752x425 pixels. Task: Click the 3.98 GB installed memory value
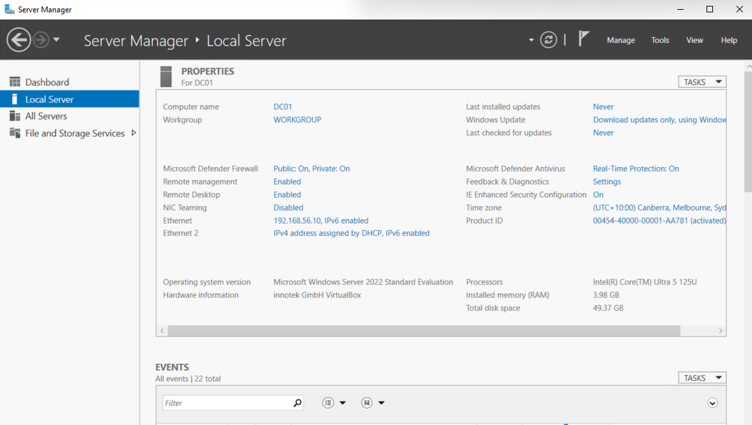pos(606,294)
